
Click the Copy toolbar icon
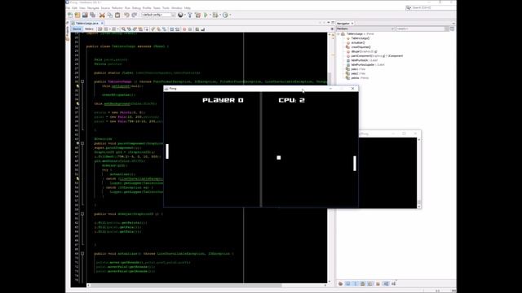pos(110,15)
